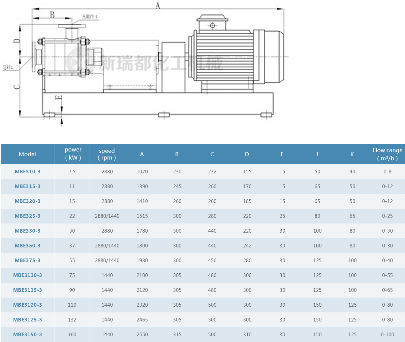Image resolution: width=405 pixels, height=342 pixels.
Task: Select the 0-100 flow range cell
Action: [x=387, y=335]
